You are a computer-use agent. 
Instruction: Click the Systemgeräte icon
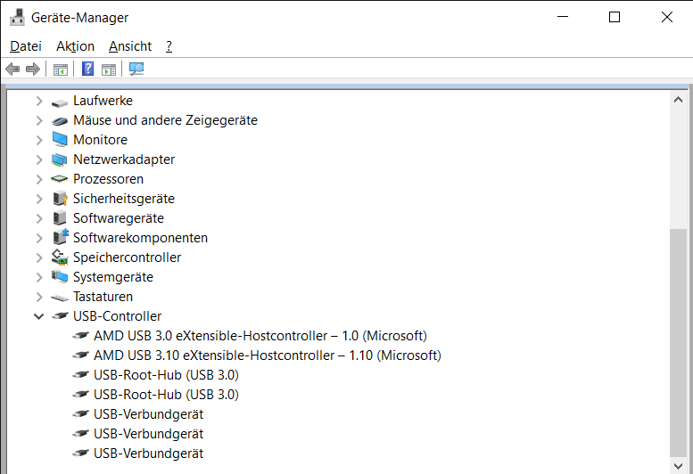[60, 277]
